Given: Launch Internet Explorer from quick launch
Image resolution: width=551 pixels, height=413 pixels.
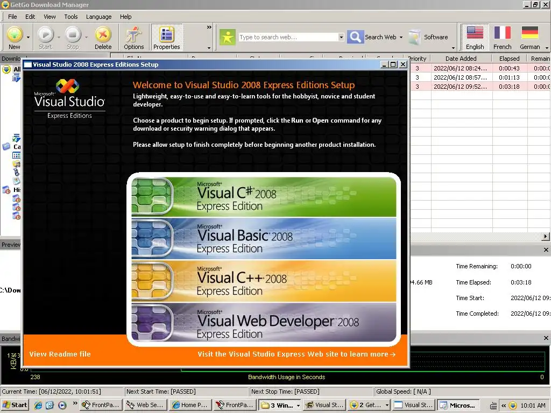Looking at the screenshot, I should coord(38,405).
